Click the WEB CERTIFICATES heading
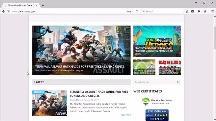This screenshot has height=121, width=216. click(147, 91)
